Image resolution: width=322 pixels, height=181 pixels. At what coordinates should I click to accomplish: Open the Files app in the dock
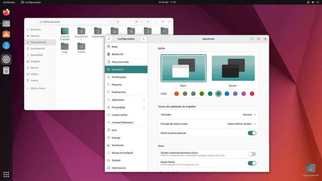6,23
